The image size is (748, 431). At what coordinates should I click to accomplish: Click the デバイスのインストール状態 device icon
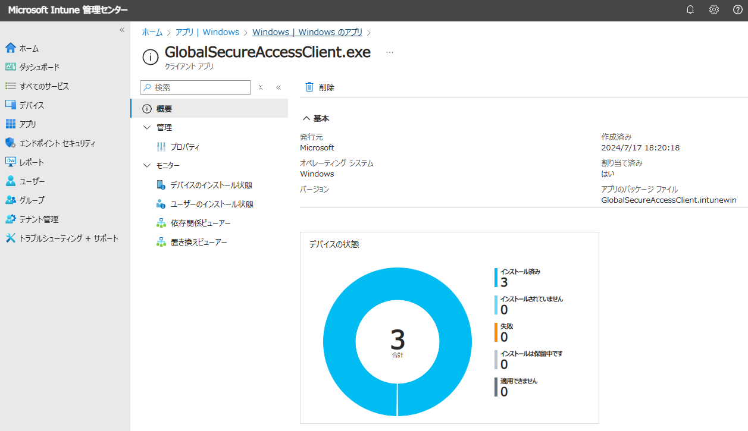(161, 185)
